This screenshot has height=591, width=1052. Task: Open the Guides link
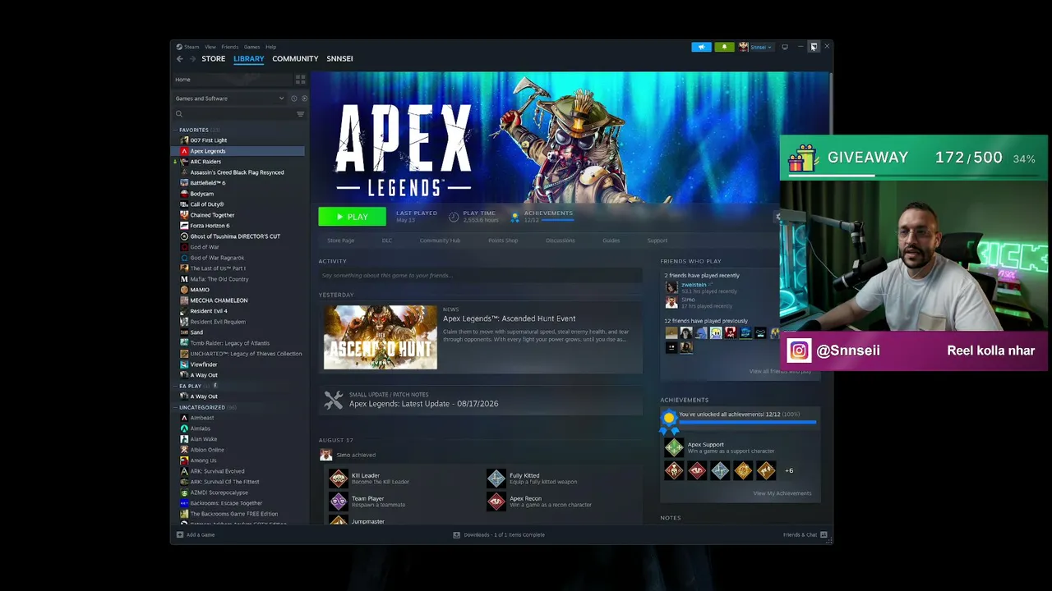tap(611, 241)
